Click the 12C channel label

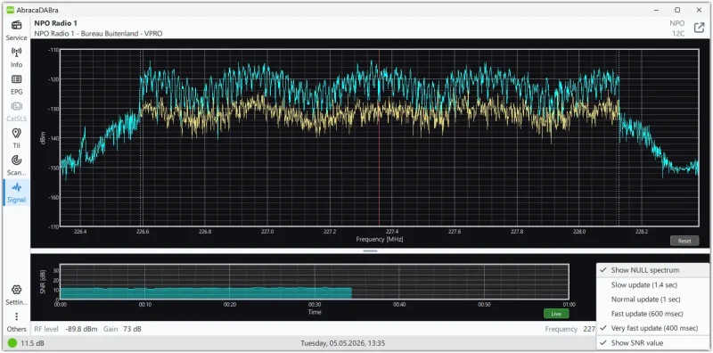point(678,34)
